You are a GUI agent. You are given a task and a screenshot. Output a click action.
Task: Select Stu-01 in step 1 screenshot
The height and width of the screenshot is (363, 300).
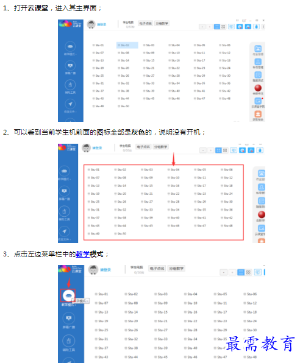click(x=98, y=45)
